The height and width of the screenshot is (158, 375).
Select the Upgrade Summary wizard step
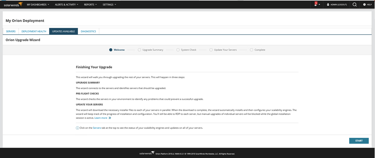click(151, 50)
